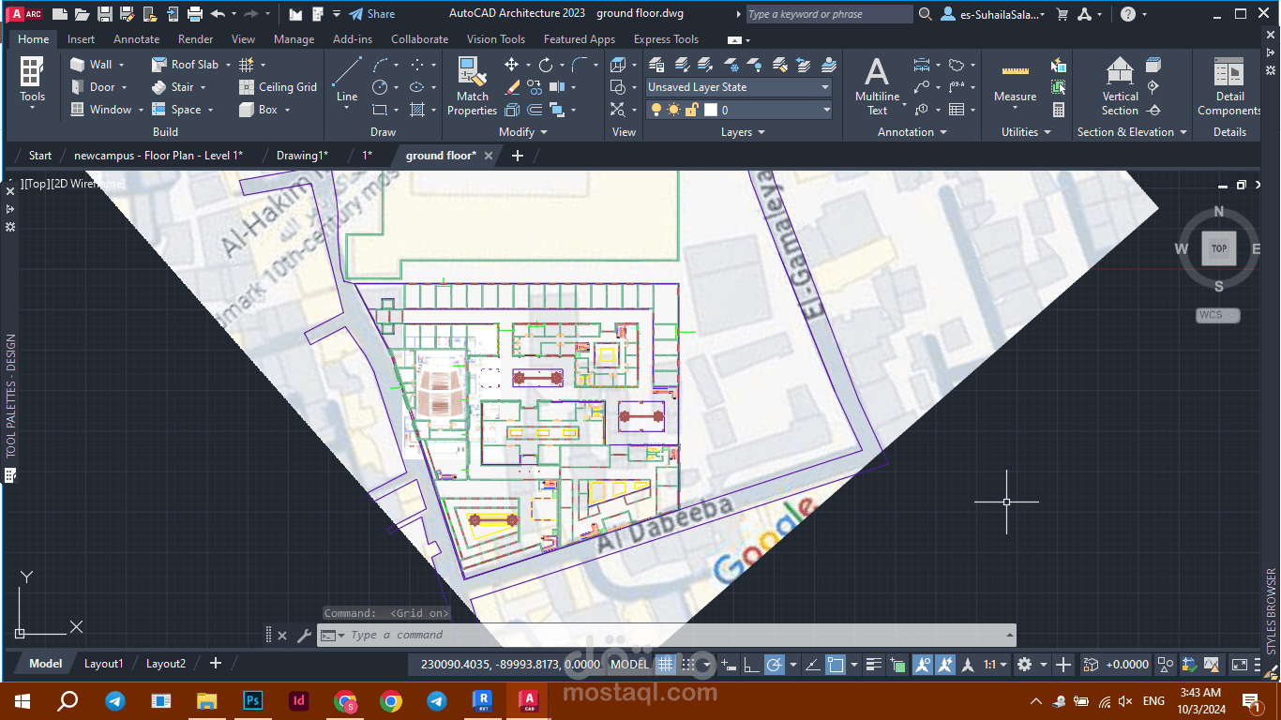Toggle layer 0 on/off lightbulb
1281x720 pixels.
(x=656, y=110)
